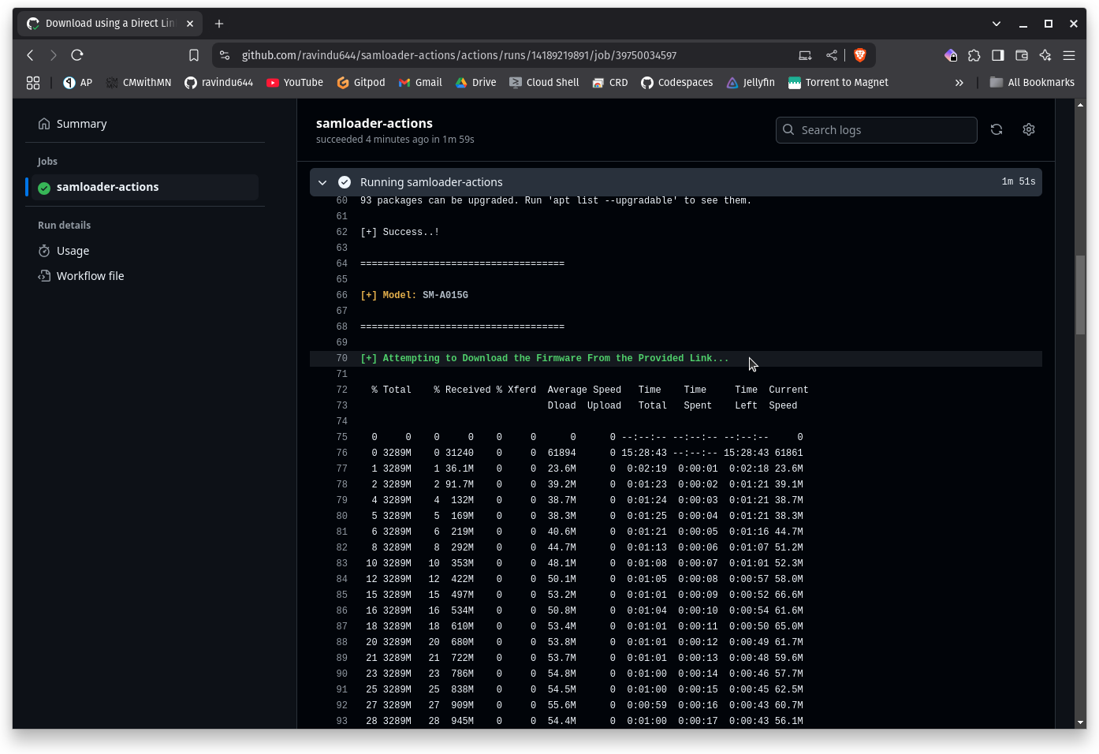
Task: Click the Usage stopwatch icon
Action: [44, 251]
